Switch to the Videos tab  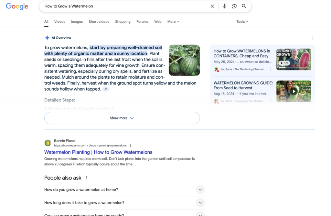(x=60, y=22)
